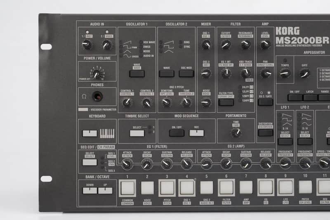
Task: Click the LFO 2 sine waveform indicator
Action: click(299, 124)
